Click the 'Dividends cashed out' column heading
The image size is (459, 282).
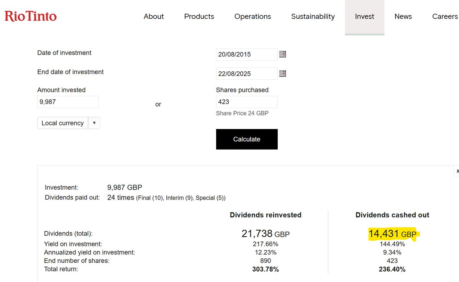point(392,215)
